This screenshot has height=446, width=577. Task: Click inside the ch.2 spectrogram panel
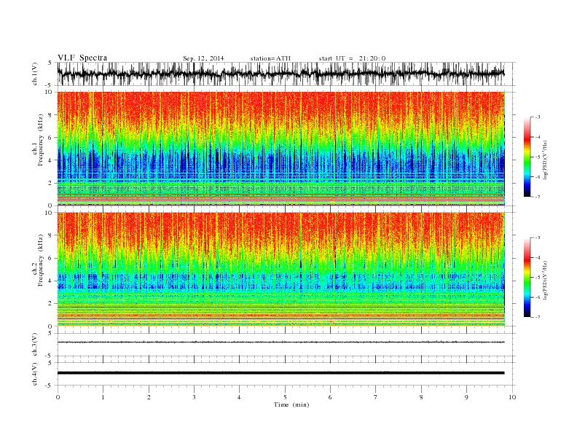coord(281,269)
